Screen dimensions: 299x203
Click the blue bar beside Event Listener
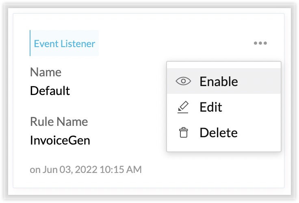coord(30,43)
